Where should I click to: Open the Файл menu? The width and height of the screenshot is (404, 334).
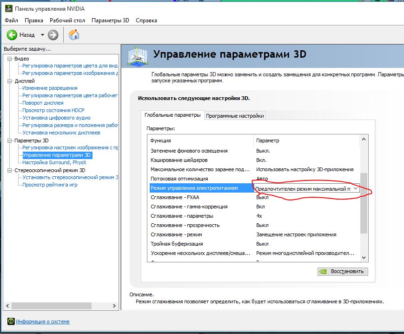pyautogui.click(x=11, y=20)
